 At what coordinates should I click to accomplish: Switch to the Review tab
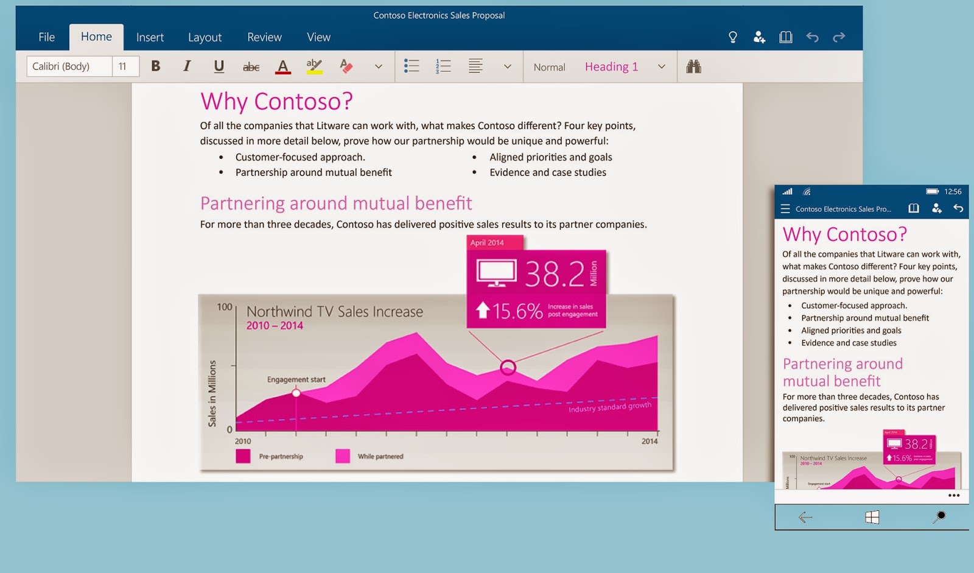(264, 37)
